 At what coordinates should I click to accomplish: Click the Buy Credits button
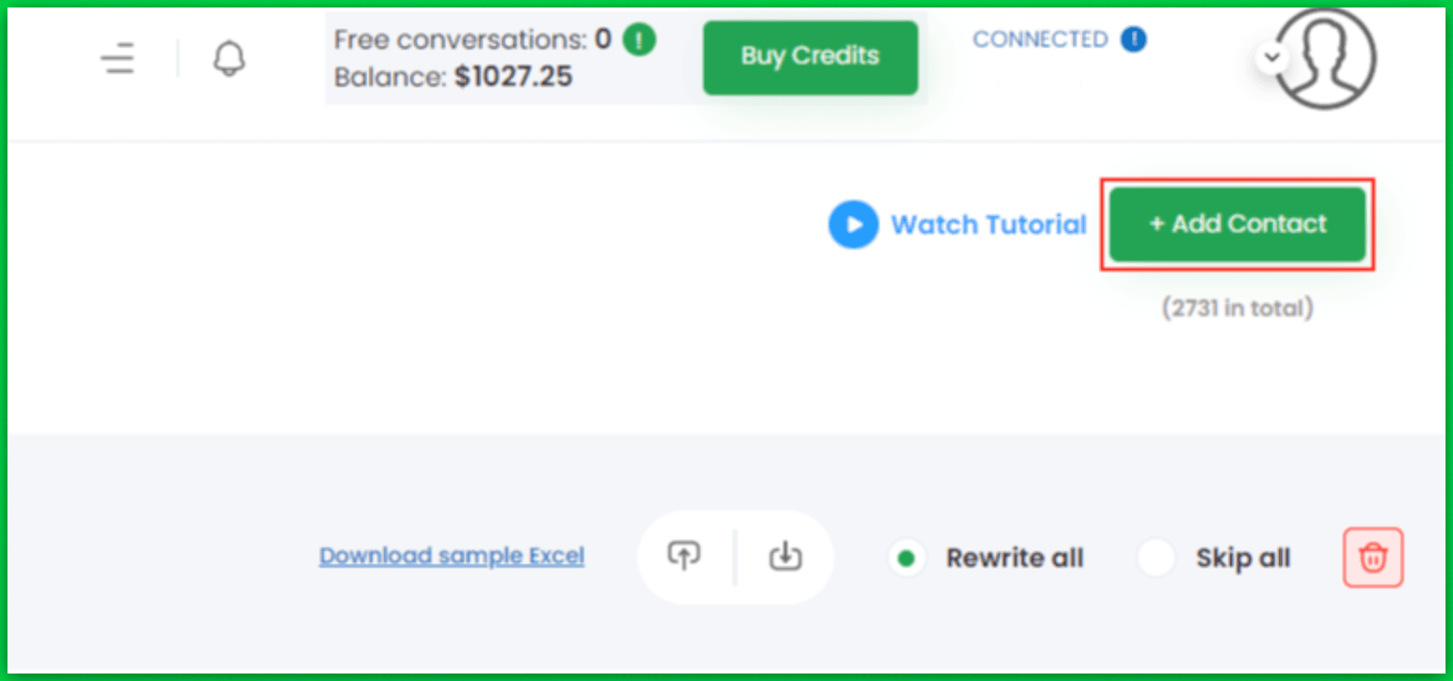[810, 57]
